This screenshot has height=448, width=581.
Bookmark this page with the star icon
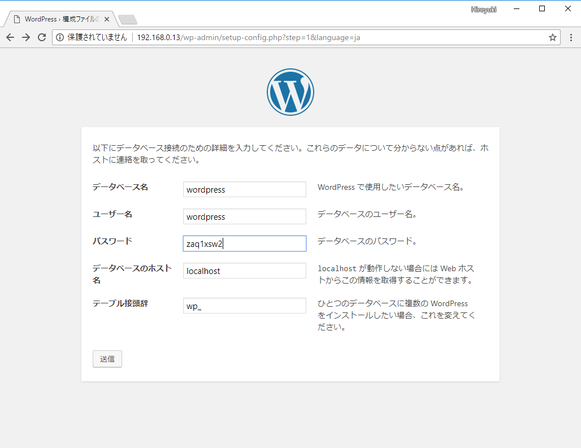click(x=553, y=37)
